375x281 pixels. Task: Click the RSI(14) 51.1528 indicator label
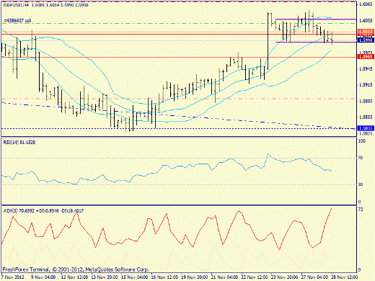click(x=19, y=143)
